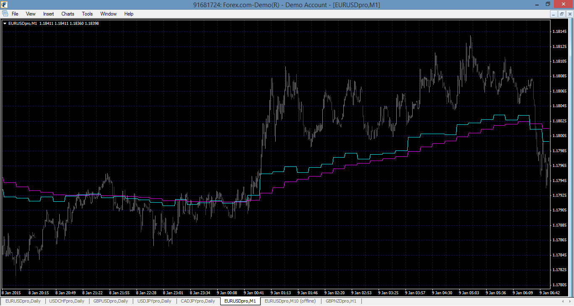This screenshot has width=574, height=306.
Task: Click the 1.18025 price axis label
Action: click(x=559, y=121)
